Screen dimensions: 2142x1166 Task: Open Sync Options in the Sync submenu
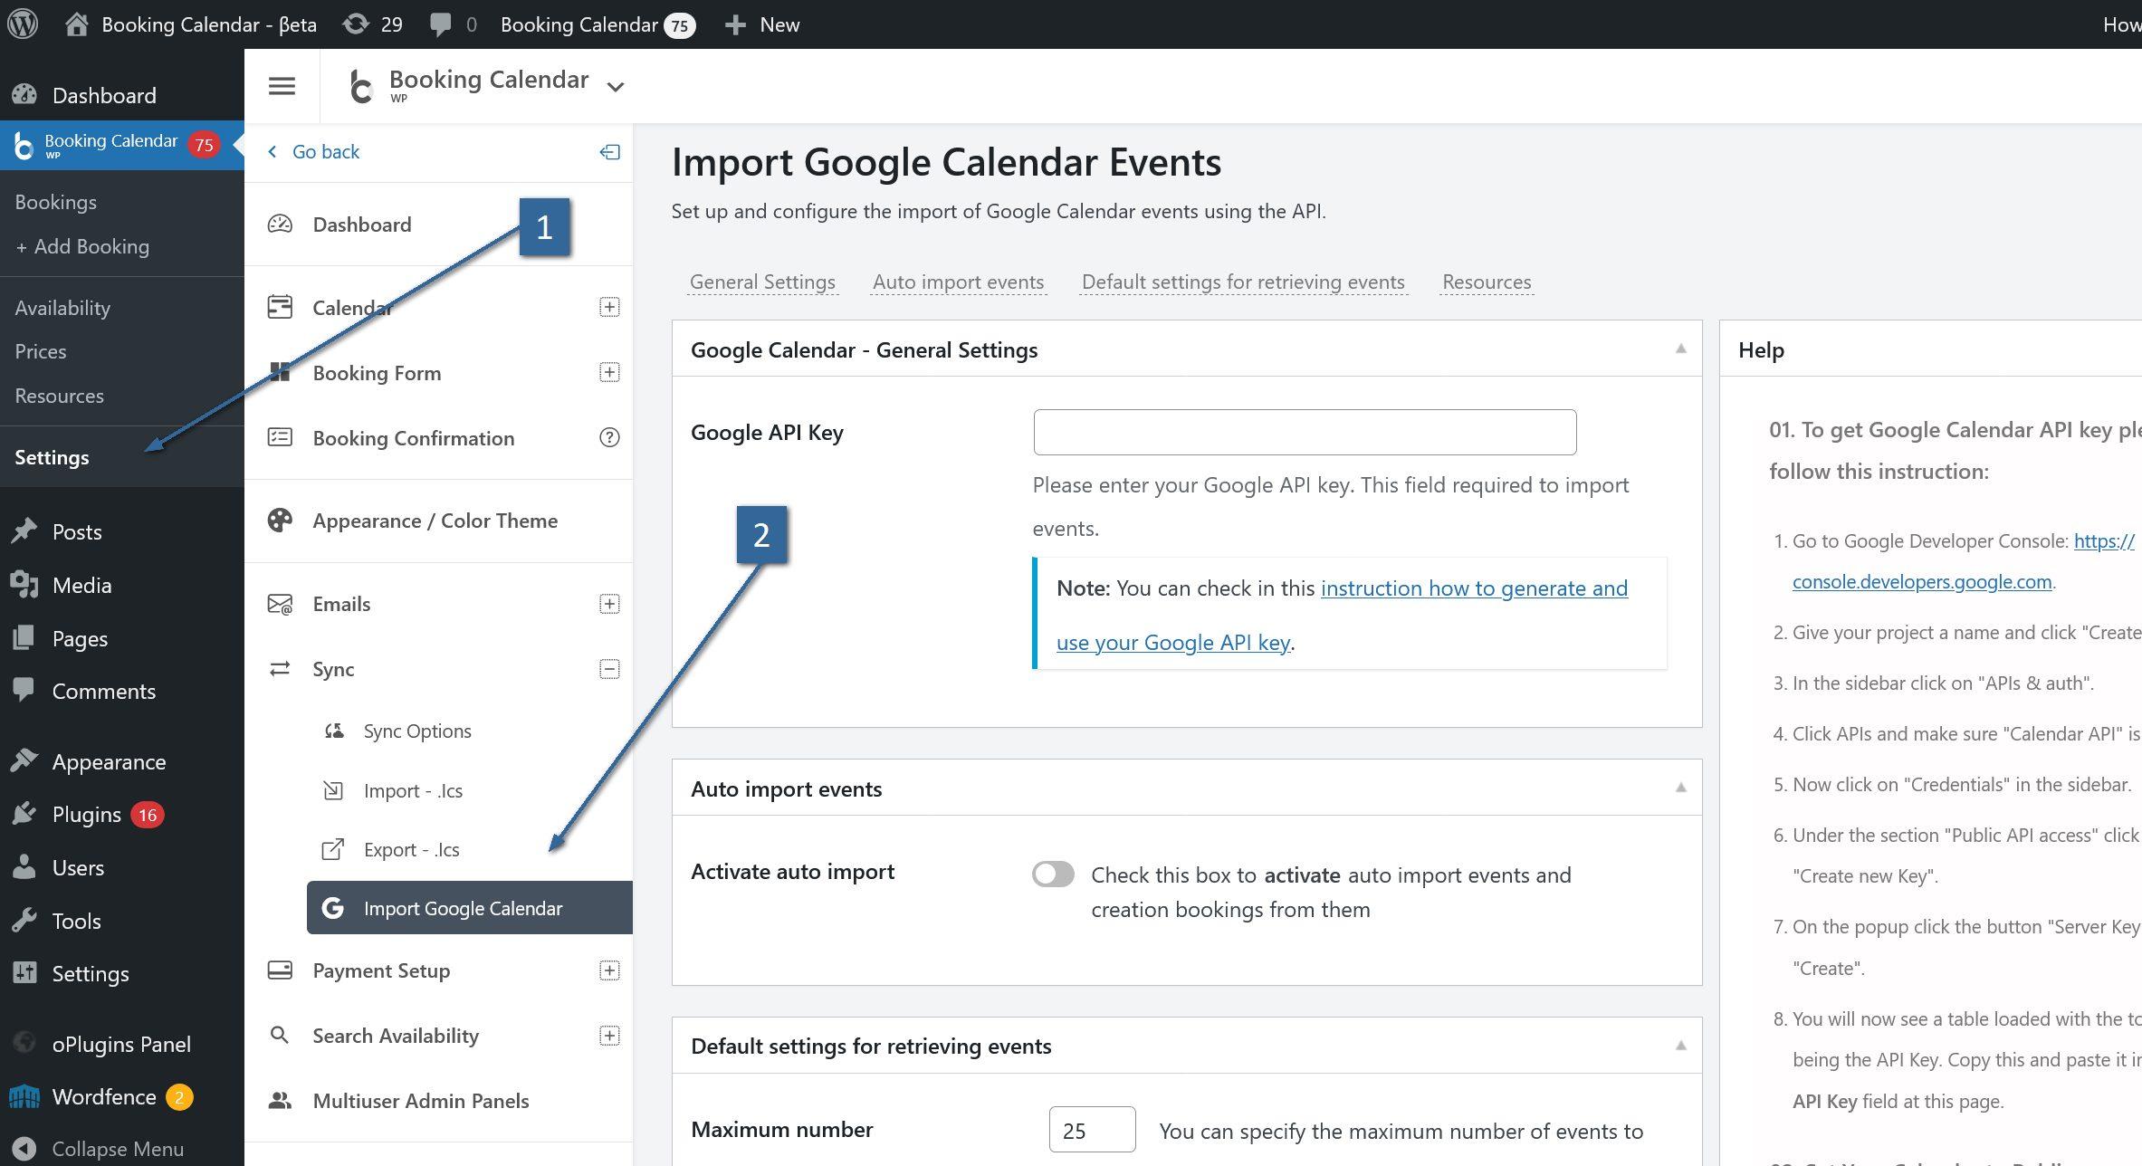pyautogui.click(x=417, y=731)
